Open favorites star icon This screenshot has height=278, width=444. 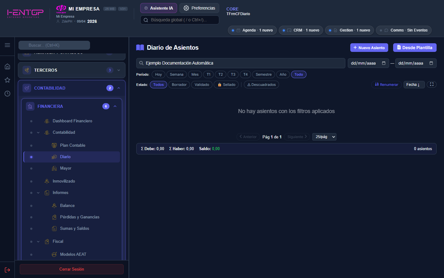(x=7, y=80)
